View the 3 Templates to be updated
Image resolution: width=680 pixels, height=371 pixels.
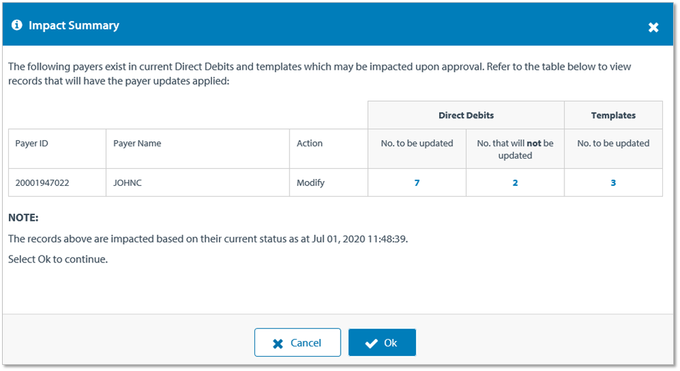pyautogui.click(x=613, y=183)
